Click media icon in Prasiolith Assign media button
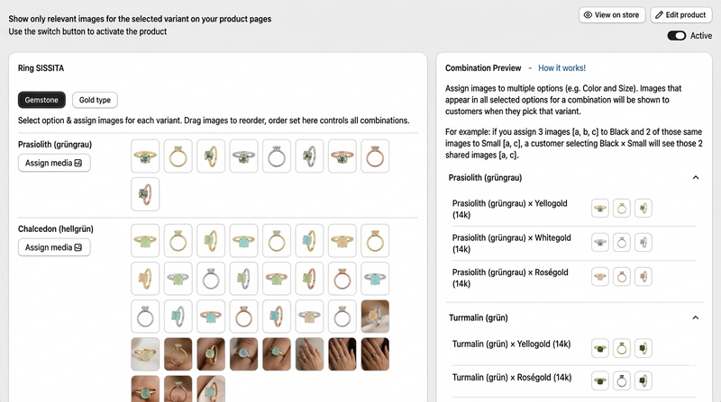This screenshot has height=402, width=721. point(78,163)
